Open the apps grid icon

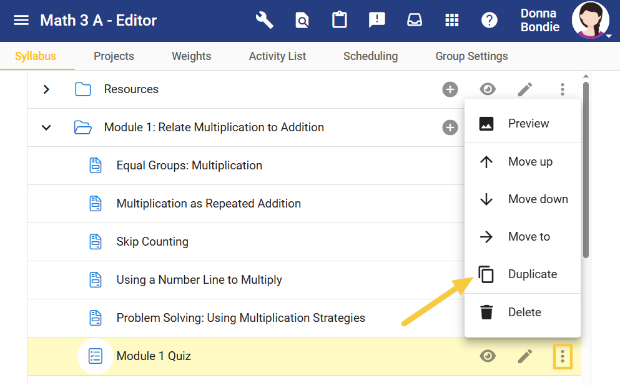point(452,21)
